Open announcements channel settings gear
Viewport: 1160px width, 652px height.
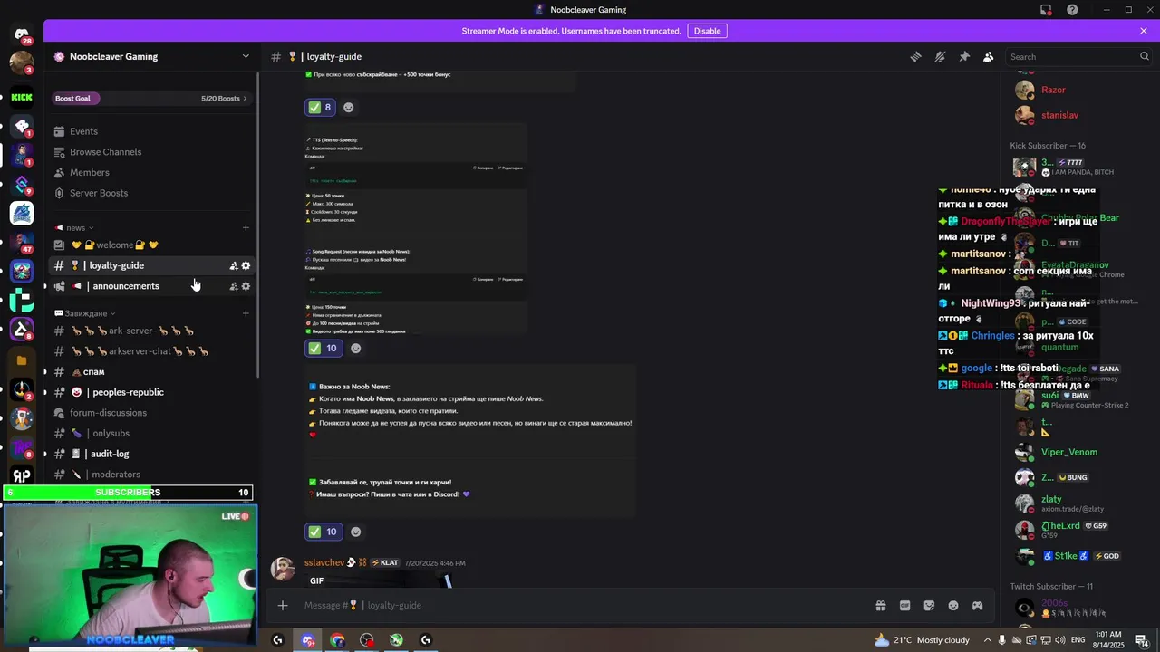[246, 286]
